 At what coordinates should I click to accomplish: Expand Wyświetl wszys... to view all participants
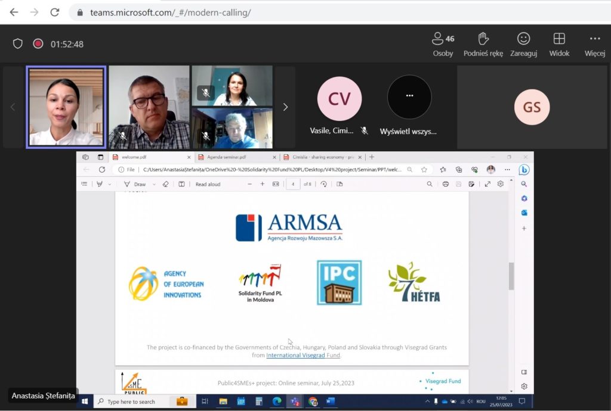pos(408,105)
